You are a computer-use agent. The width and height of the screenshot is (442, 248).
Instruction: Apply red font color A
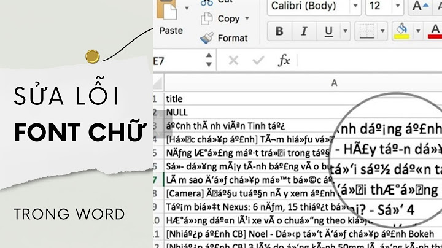[435, 31]
